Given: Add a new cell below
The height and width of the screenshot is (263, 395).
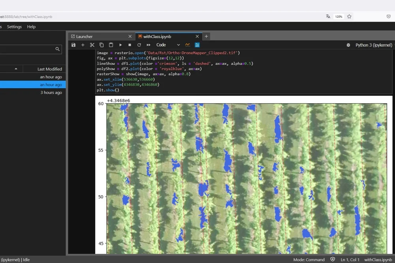Looking at the screenshot, I should tap(83, 45).
